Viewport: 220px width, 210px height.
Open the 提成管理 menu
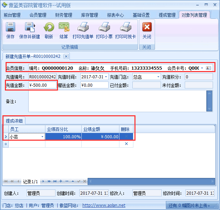point(167,15)
